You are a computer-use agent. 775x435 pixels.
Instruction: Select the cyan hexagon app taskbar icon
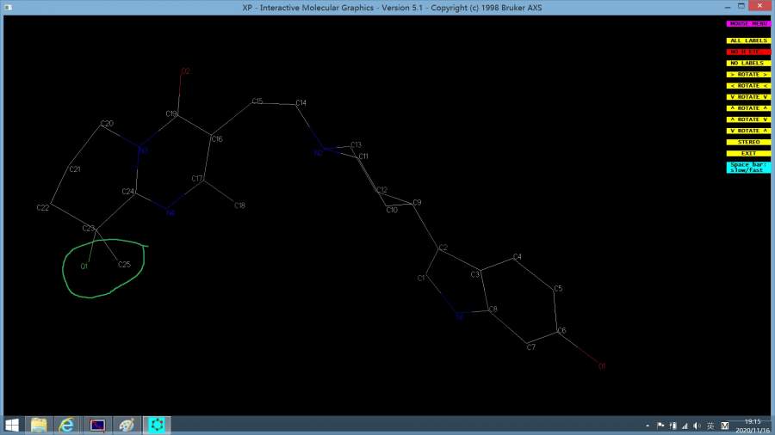tap(156, 425)
